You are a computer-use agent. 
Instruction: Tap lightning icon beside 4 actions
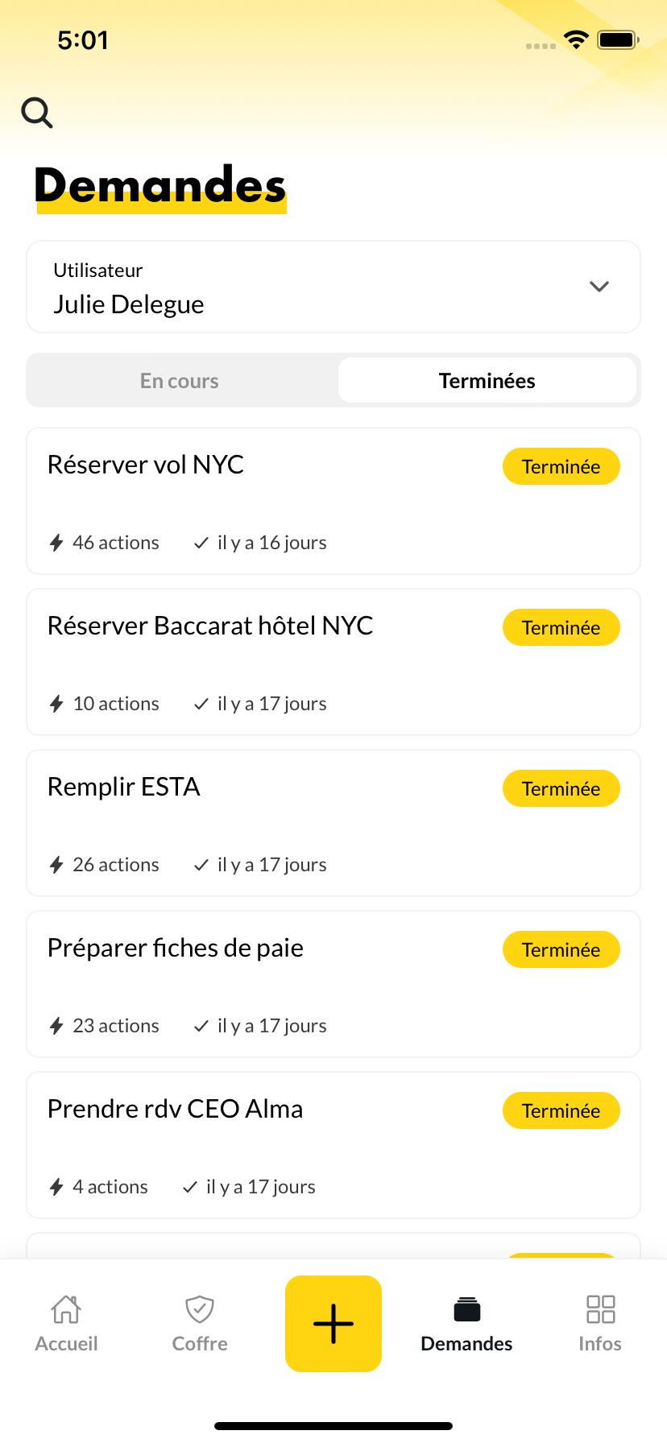point(56,1187)
